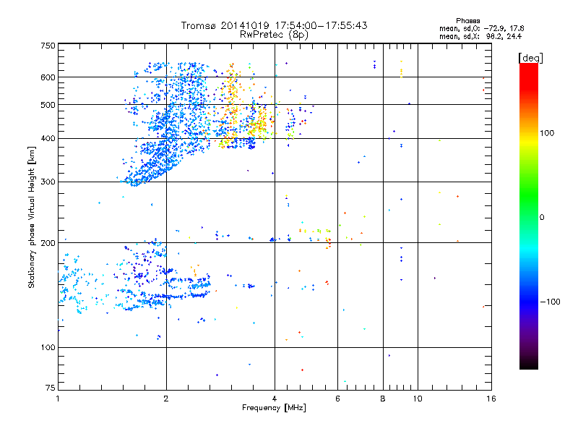Click the '600' y-axis tick label
578x434 pixels.
click(x=48, y=77)
